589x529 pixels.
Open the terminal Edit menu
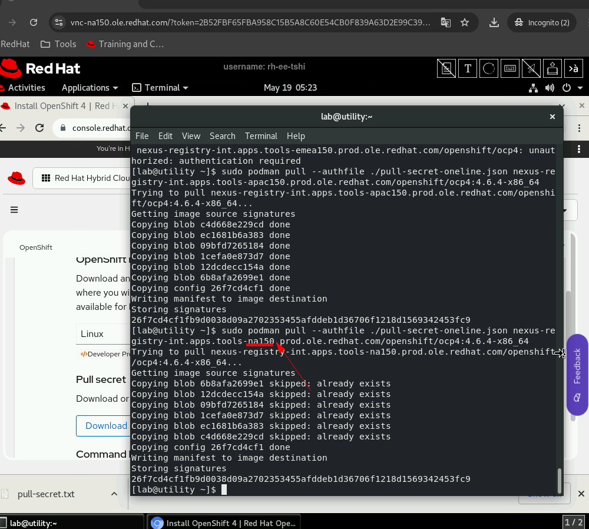point(166,136)
